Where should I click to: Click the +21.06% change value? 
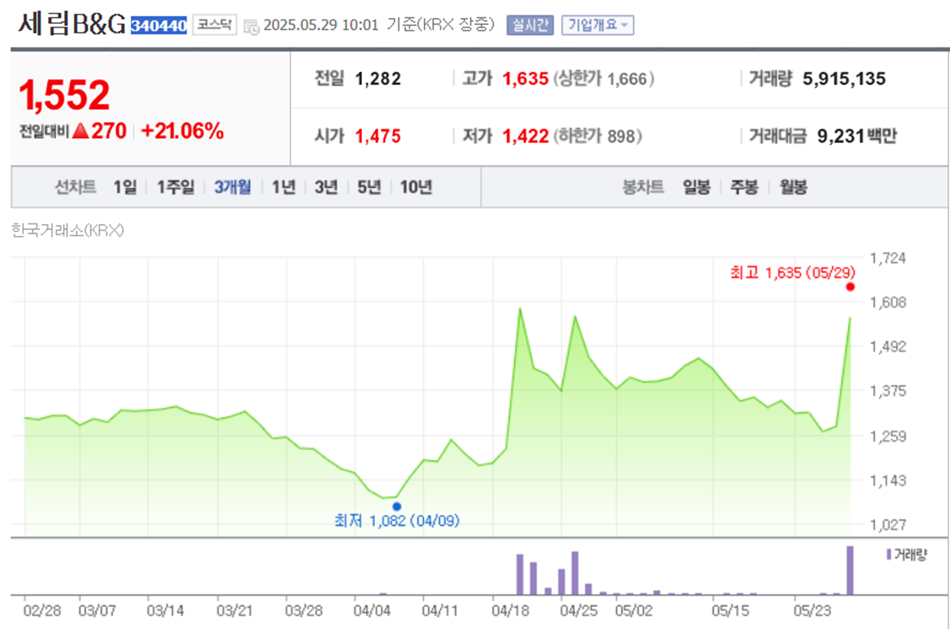183,130
